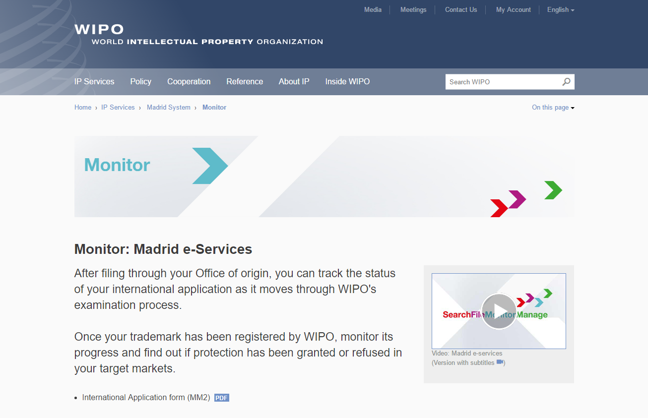This screenshot has width=648, height=418.
Task: Open the About IP menu
Action: pos(294,82)
